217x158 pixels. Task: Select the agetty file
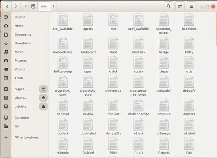click(88, 22)
